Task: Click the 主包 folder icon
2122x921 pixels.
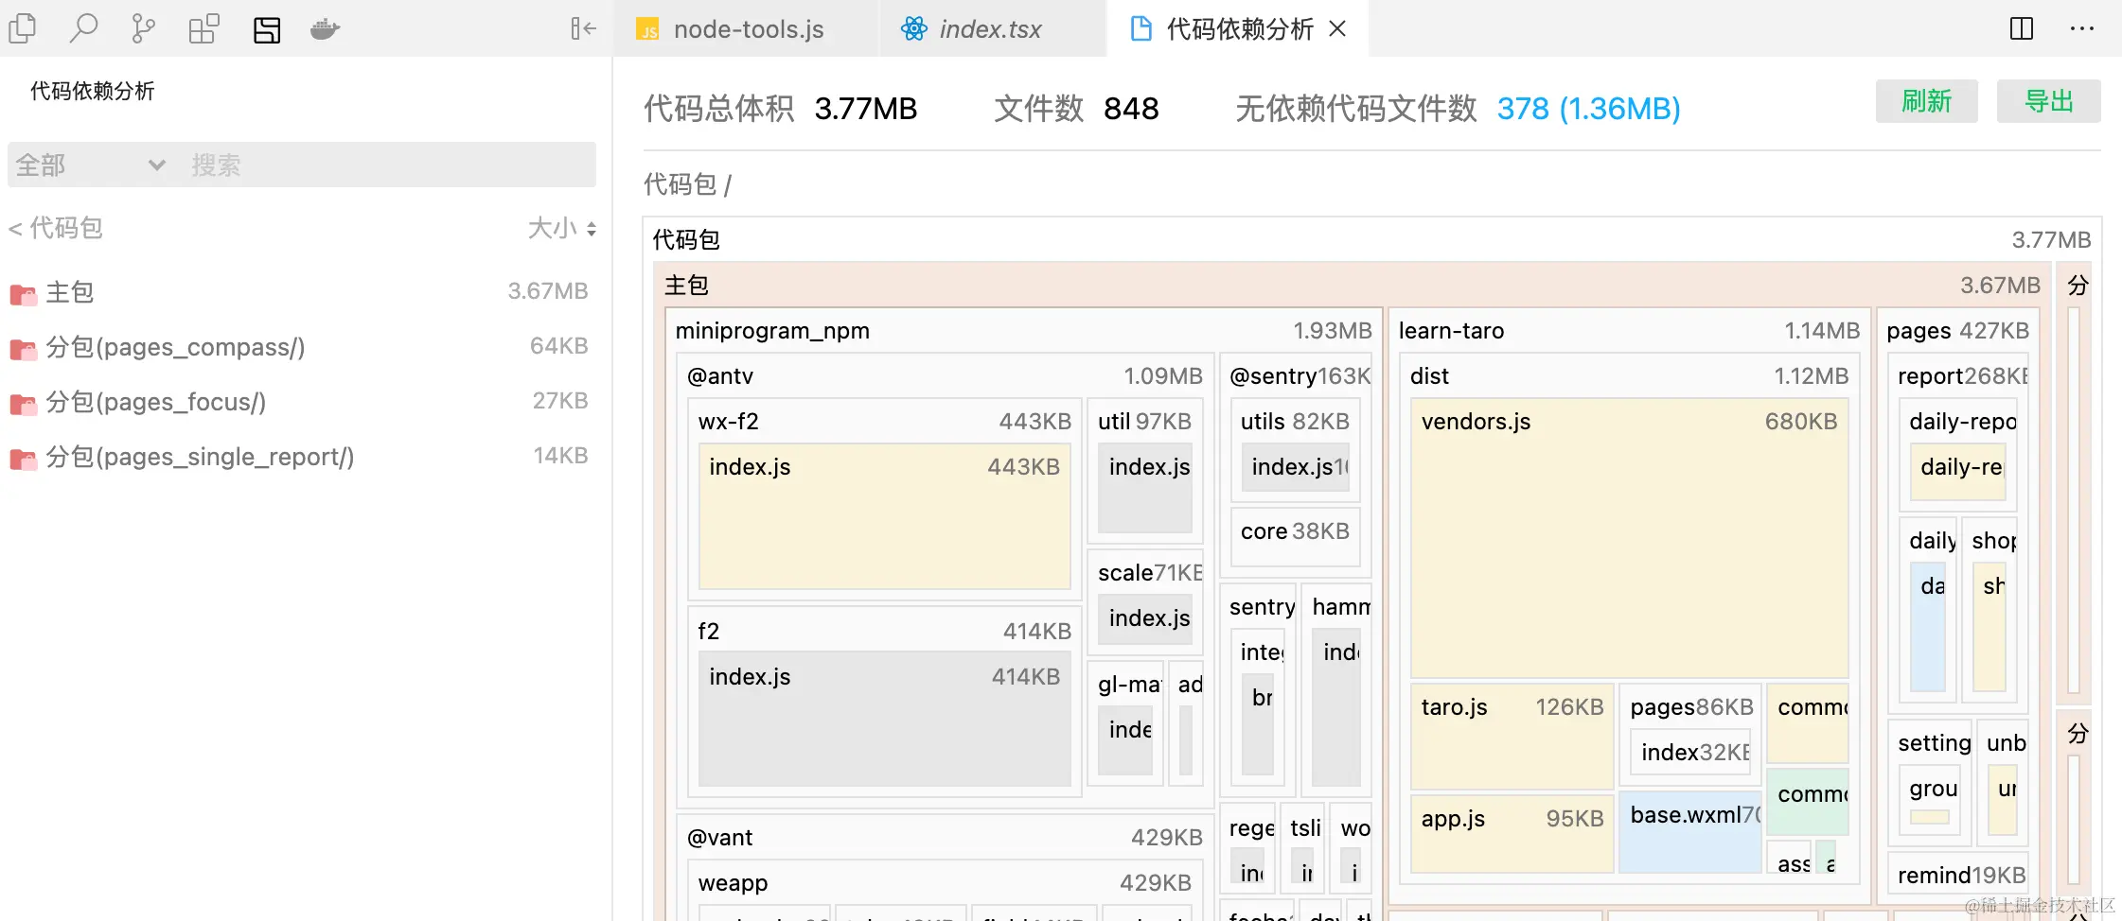Action: click(x=23, y=294)
